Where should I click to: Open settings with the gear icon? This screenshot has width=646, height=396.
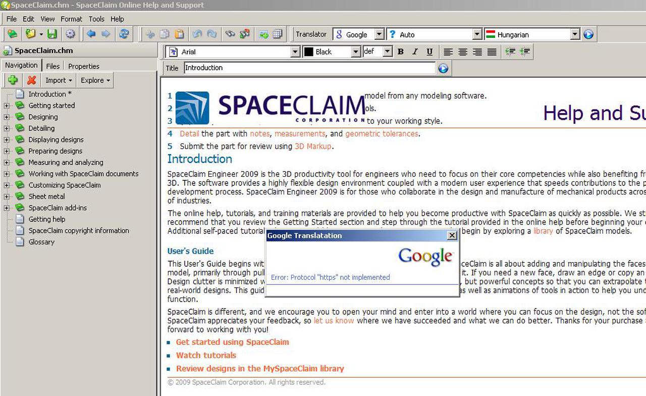point(70,34)
